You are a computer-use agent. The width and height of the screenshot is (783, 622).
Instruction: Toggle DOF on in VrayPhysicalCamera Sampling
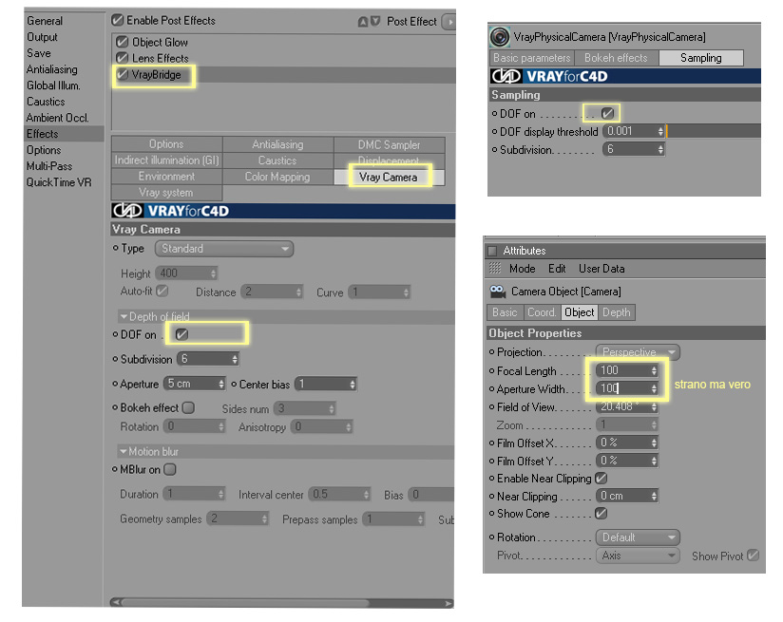pos(607,114)
